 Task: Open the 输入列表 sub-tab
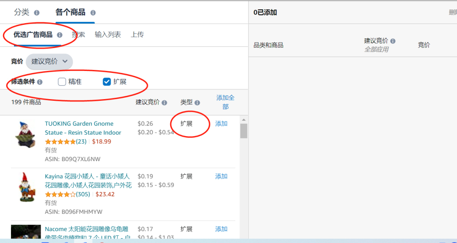[x=108, y=35]
